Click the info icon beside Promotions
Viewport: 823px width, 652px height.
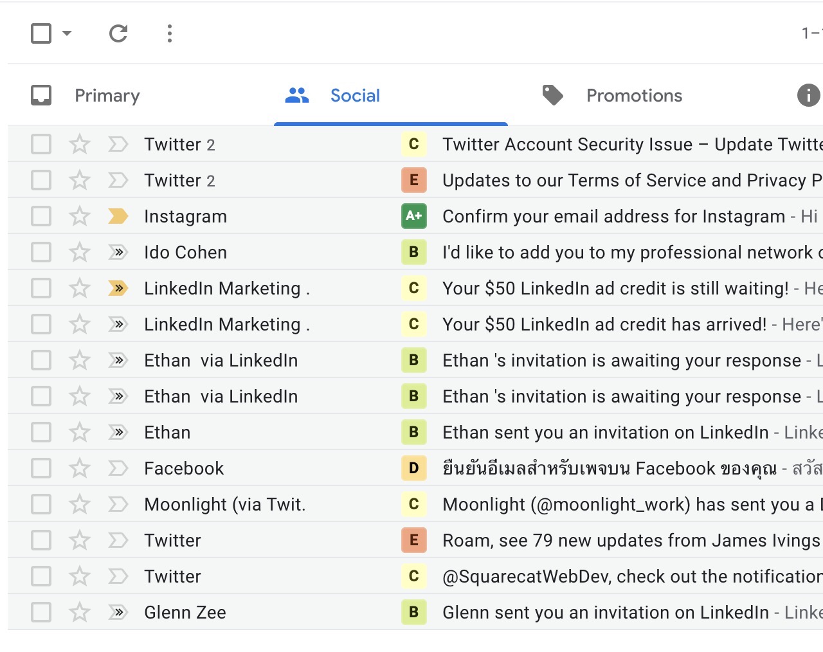[808, 95]
